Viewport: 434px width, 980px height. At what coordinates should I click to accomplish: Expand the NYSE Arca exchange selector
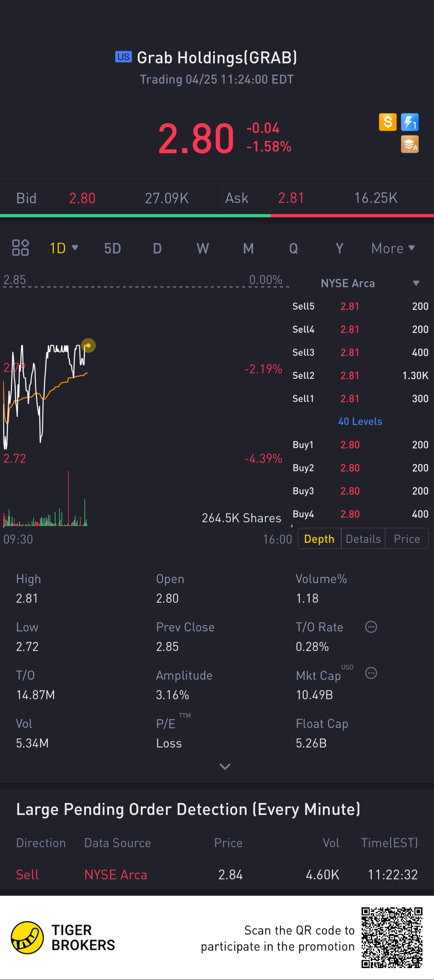pos(370,283)
